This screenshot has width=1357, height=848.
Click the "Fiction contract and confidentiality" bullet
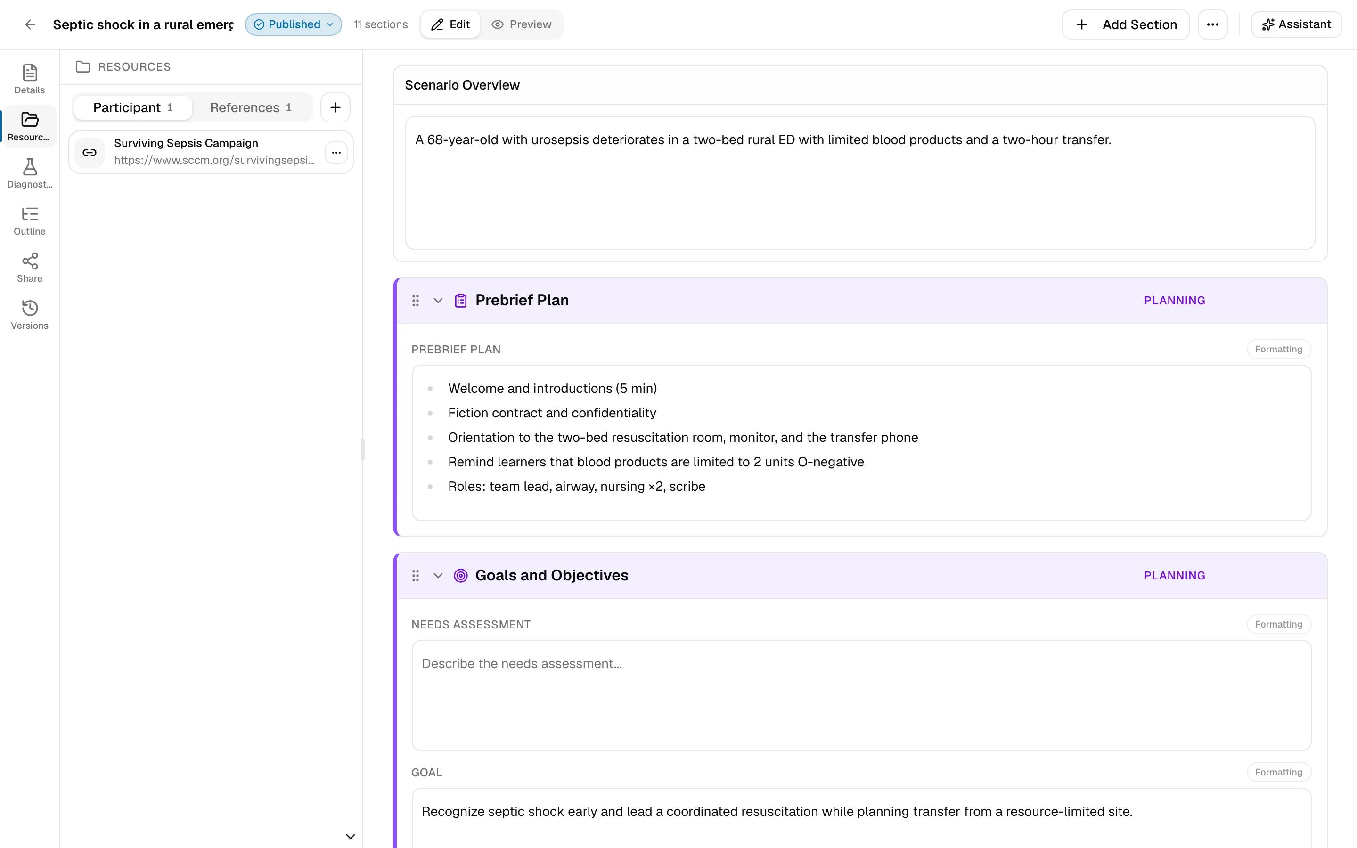pos(552,413)
